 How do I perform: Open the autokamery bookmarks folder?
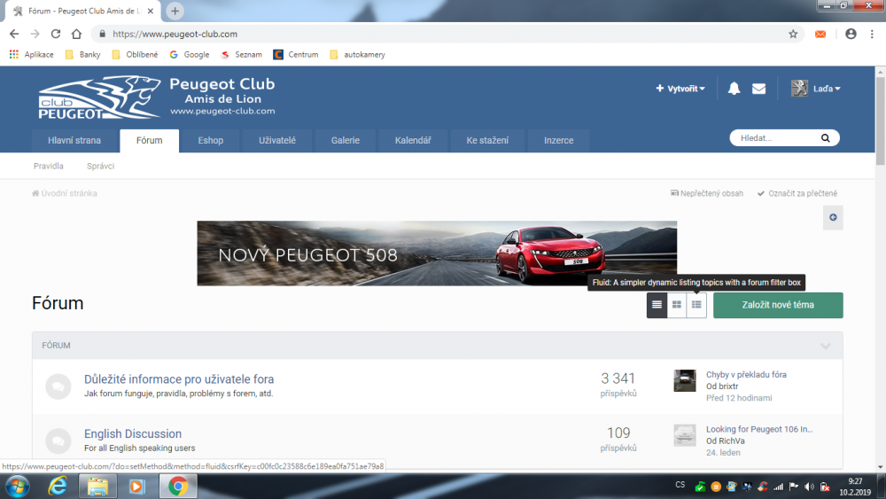(357, 55)
